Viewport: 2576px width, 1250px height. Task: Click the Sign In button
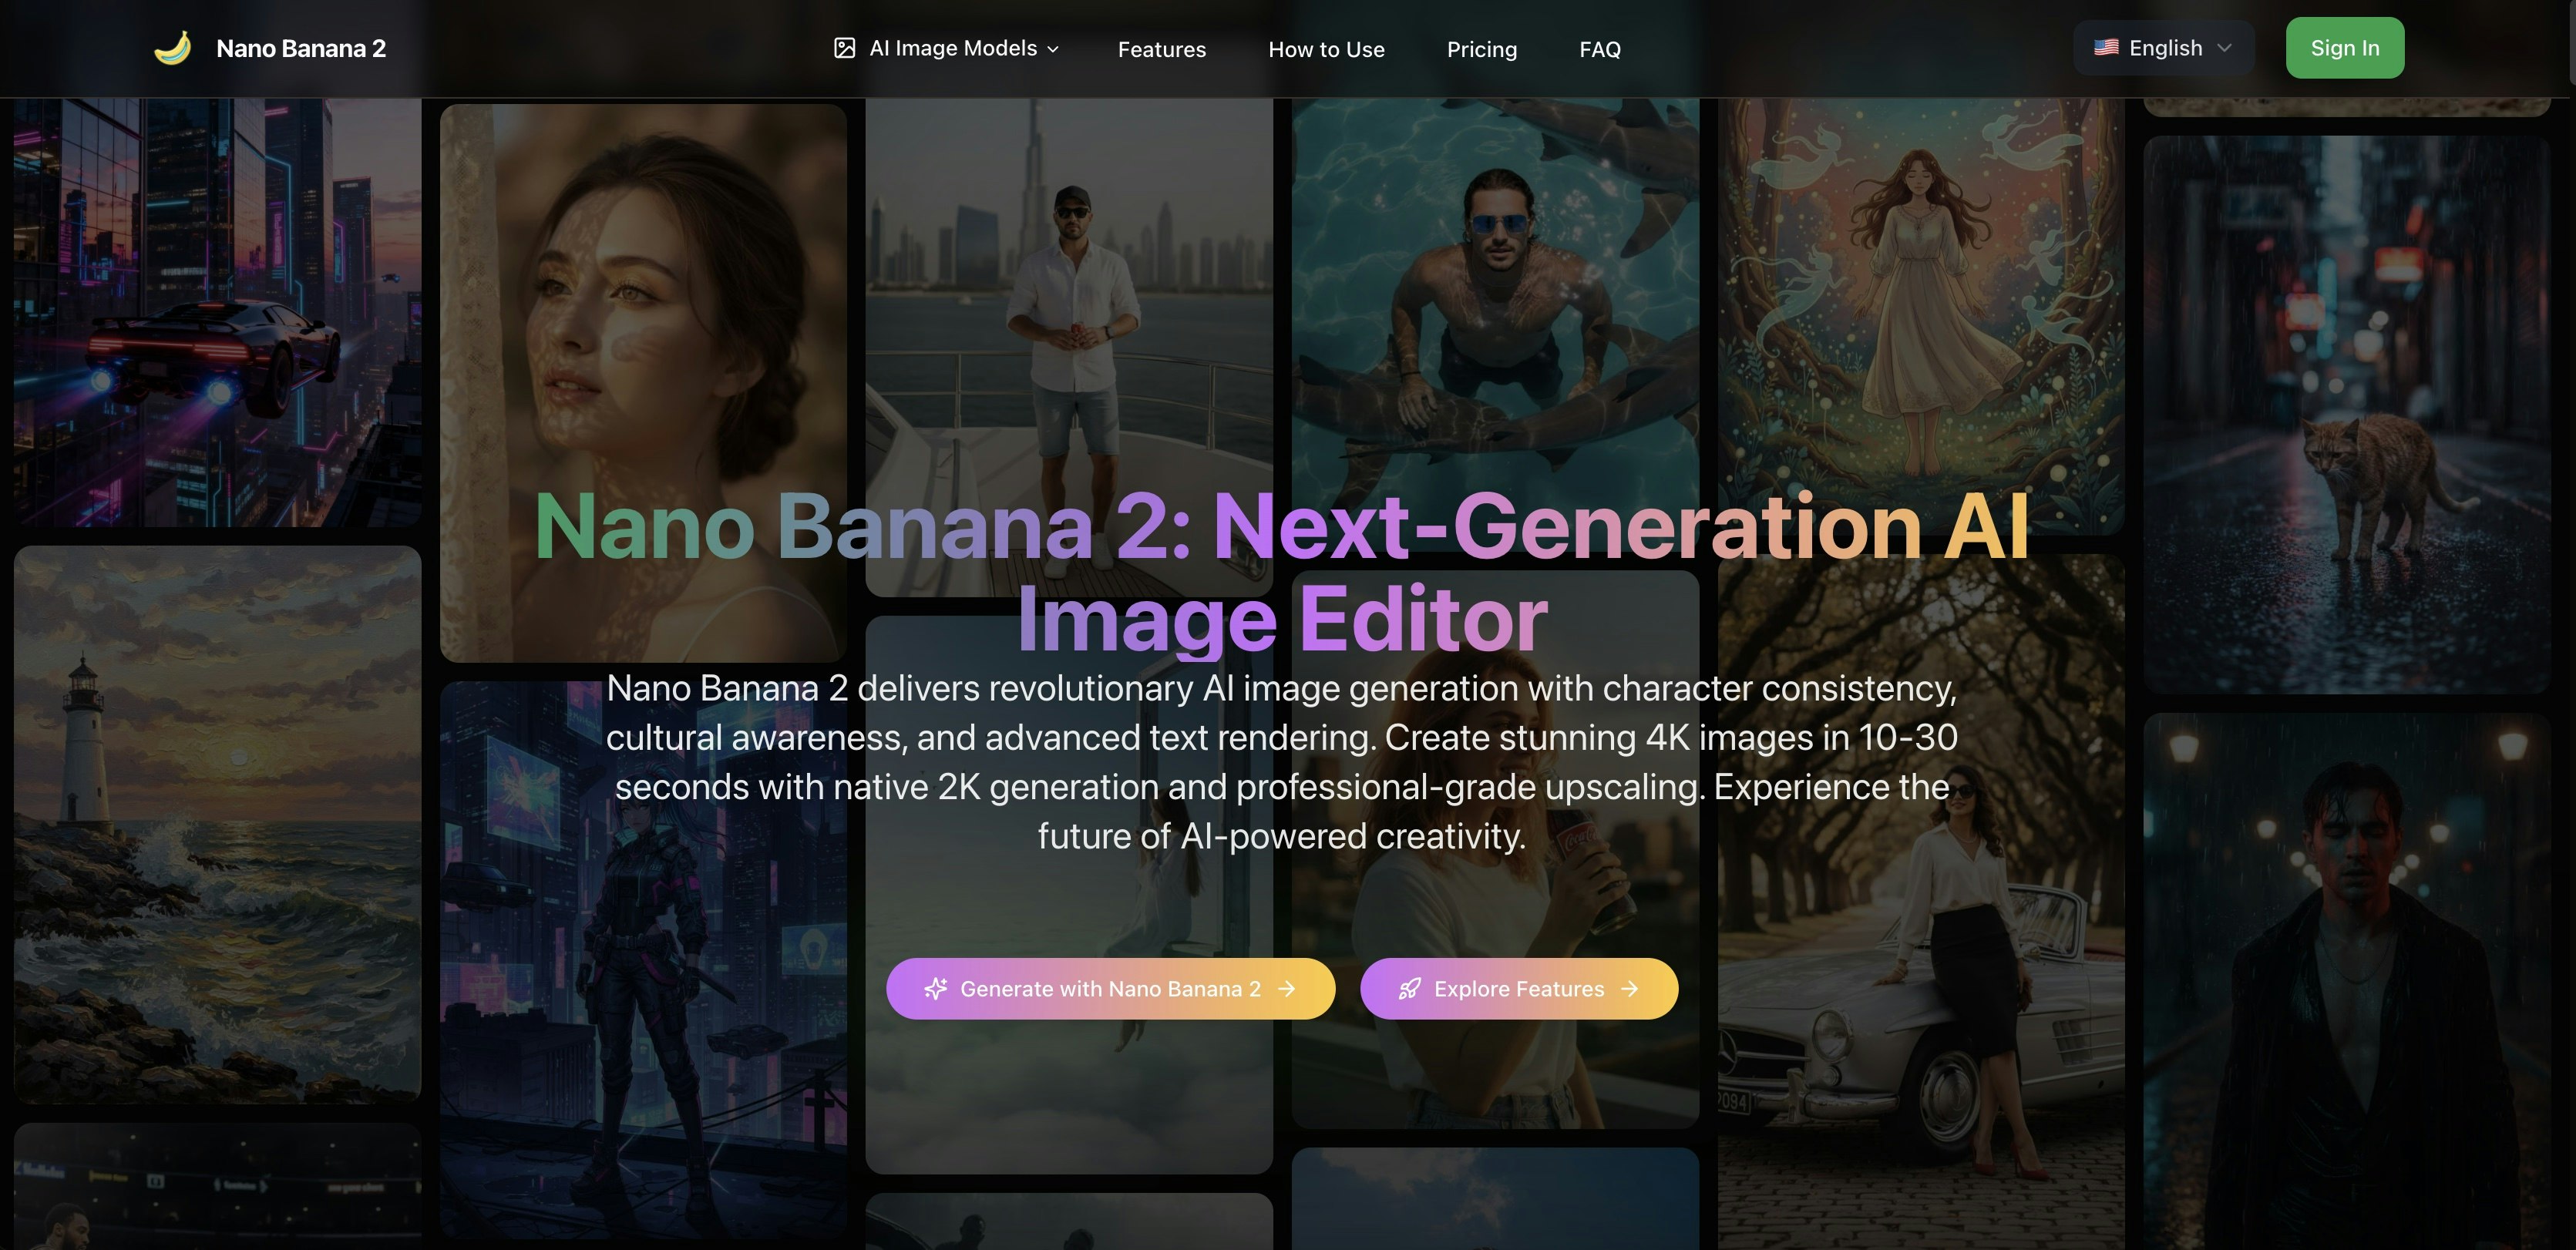click(x=2344, y=47)
